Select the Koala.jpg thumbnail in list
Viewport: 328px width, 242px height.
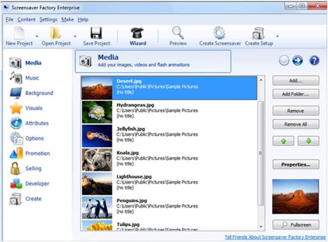coord(97,160)
